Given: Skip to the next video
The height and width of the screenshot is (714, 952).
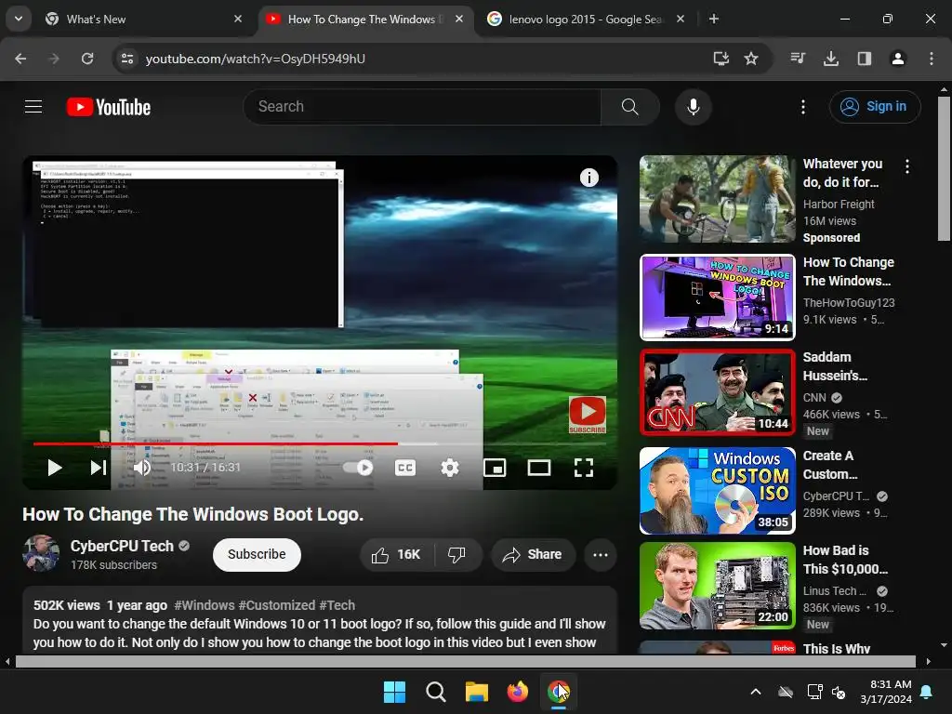Looking at the screenshot, I should click(x=99, y=468).
